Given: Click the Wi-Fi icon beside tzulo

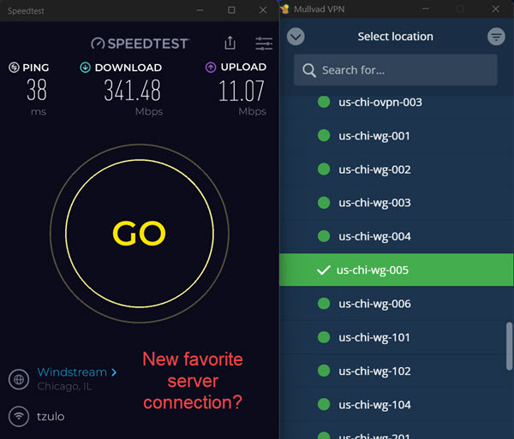Looking at the screenshot, I should click(x=17, y=417).
